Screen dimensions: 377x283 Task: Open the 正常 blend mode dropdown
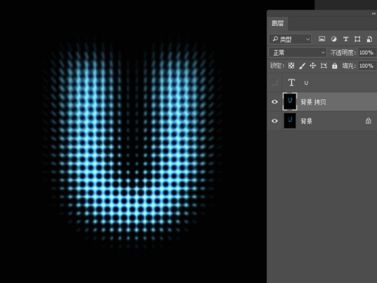tap(298, 53)
